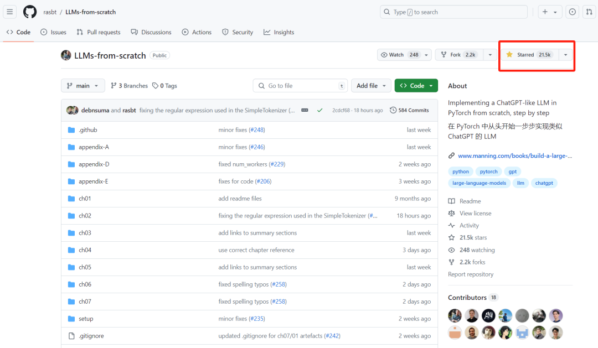
Task: Click the Contributors heading link
Action: click(467, 298)
